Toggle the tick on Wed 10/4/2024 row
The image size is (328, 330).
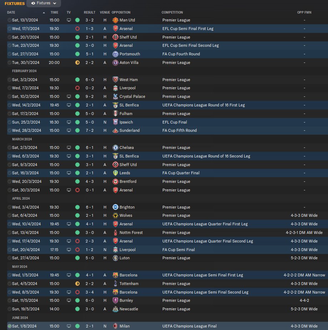point(9,224)
